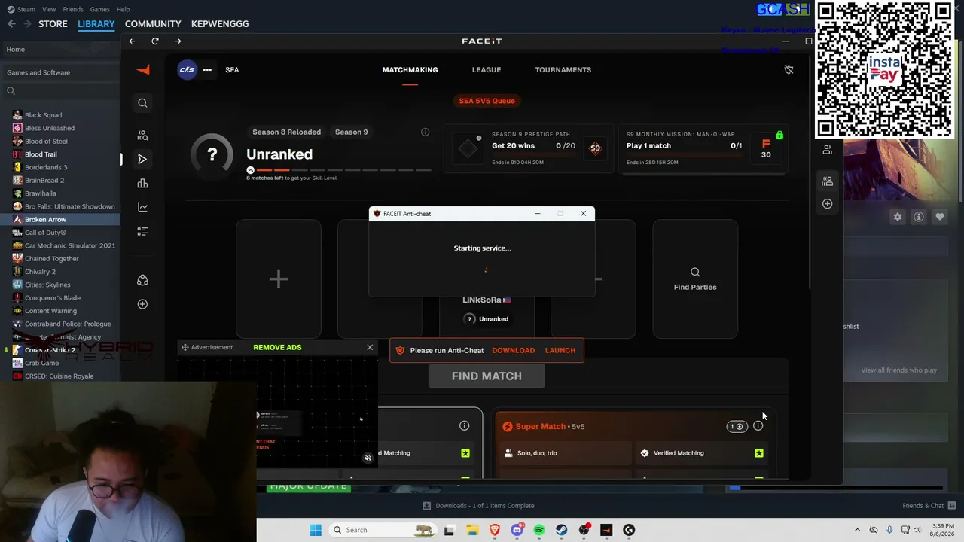The image size is (964, 542).
Task: Favorite the game with the heart icon
Action: point(939,217)
